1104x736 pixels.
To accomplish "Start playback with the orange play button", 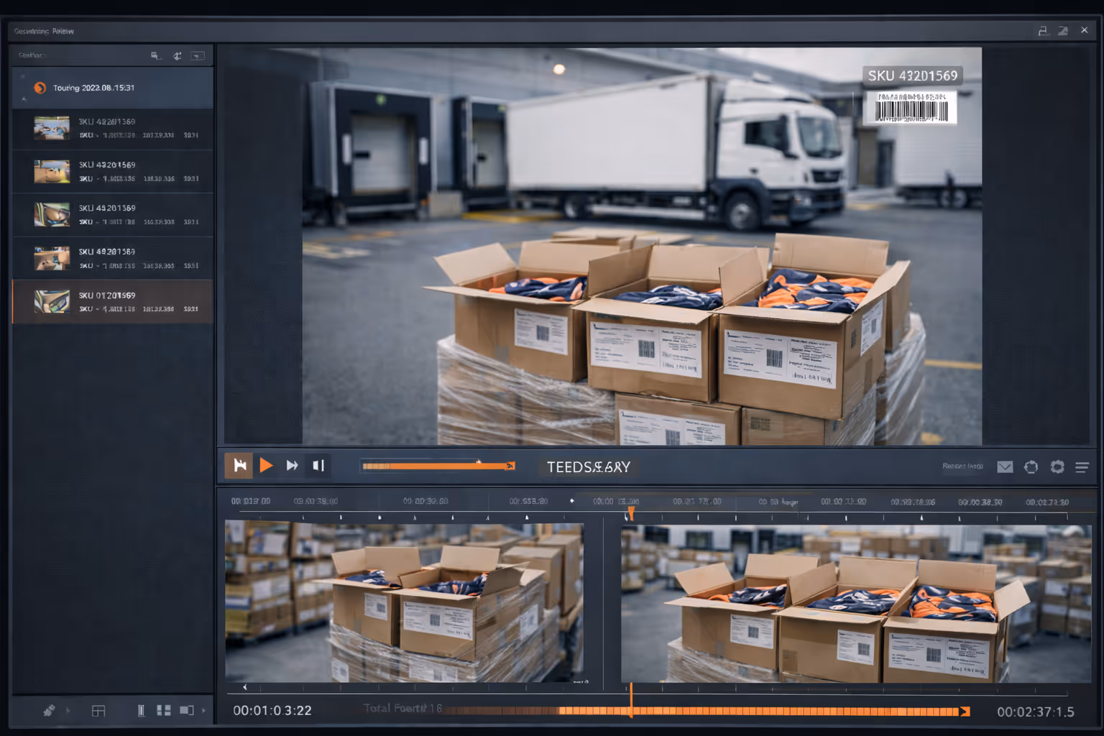I will pyautogui.click(x=266, y=466).
